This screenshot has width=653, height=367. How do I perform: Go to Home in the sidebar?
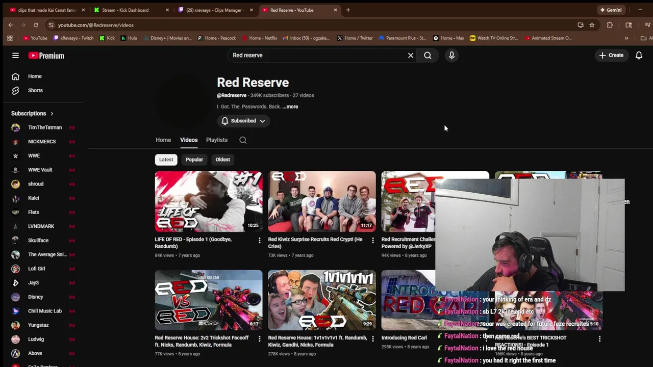[35, 76]
